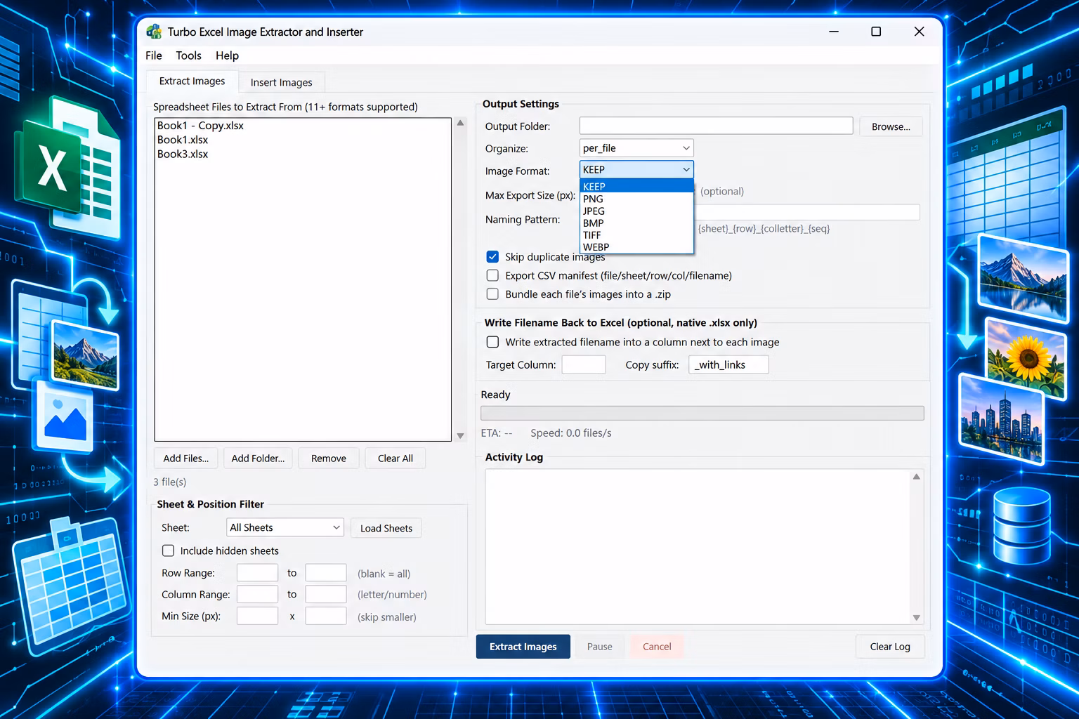Choose TIFF from Image Format list
1079x719 pixels.
[636, 235]
